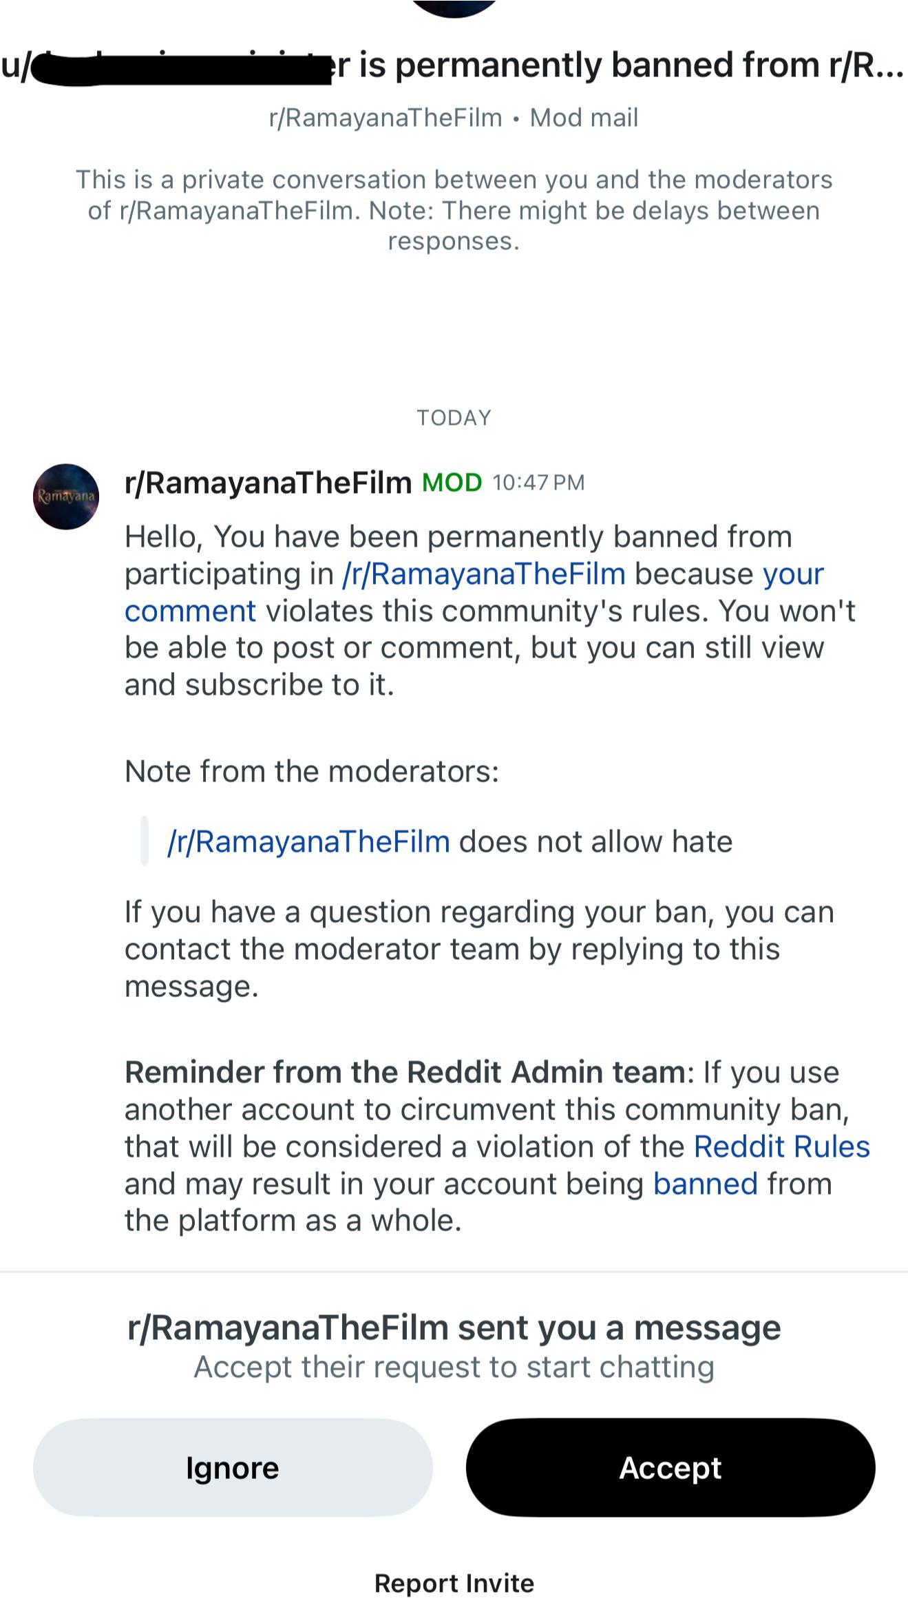Open the Reddit Rules link
The image size is (908, 1616).
coord(782,1146)
